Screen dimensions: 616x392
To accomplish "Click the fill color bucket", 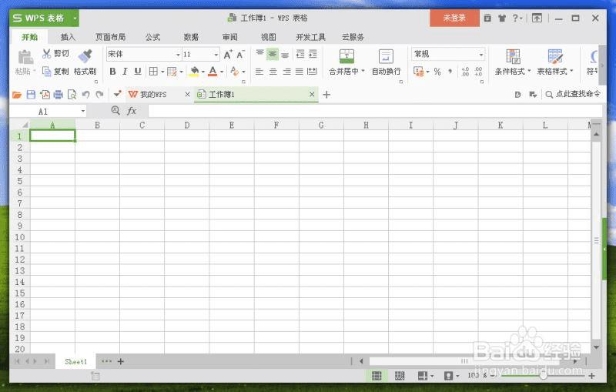I will click(x=194, y=71).
